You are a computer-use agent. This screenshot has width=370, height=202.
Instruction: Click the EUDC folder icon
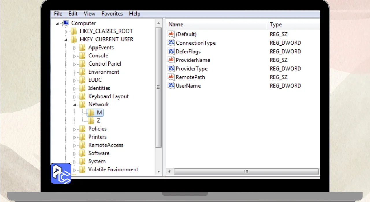[82, 80]
